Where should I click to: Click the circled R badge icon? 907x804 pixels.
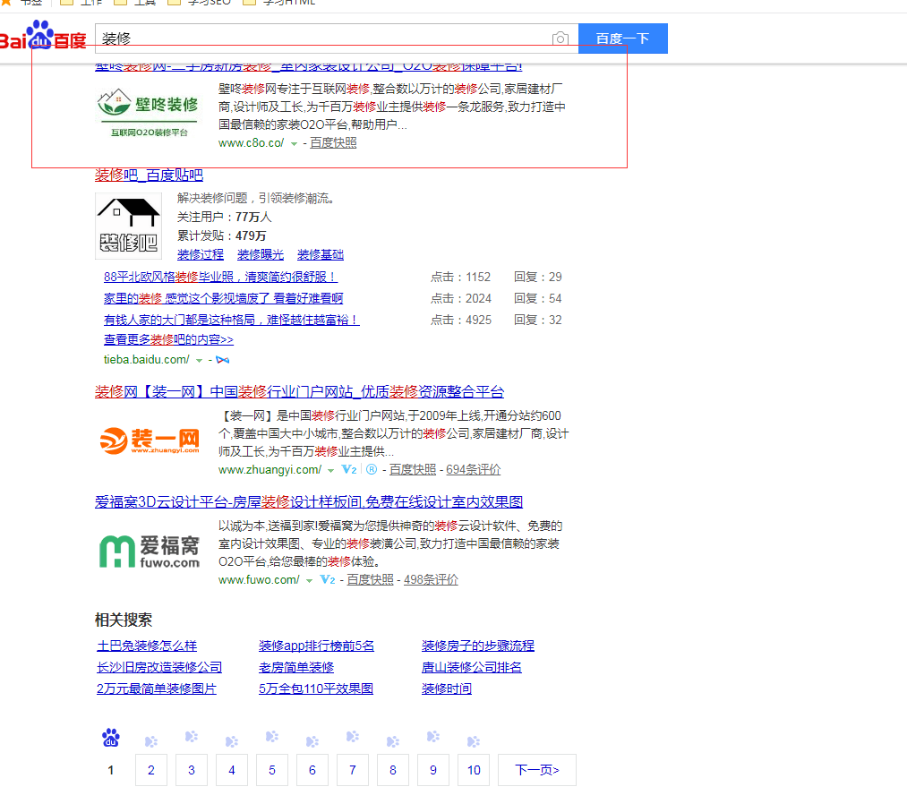pos(372,470)
